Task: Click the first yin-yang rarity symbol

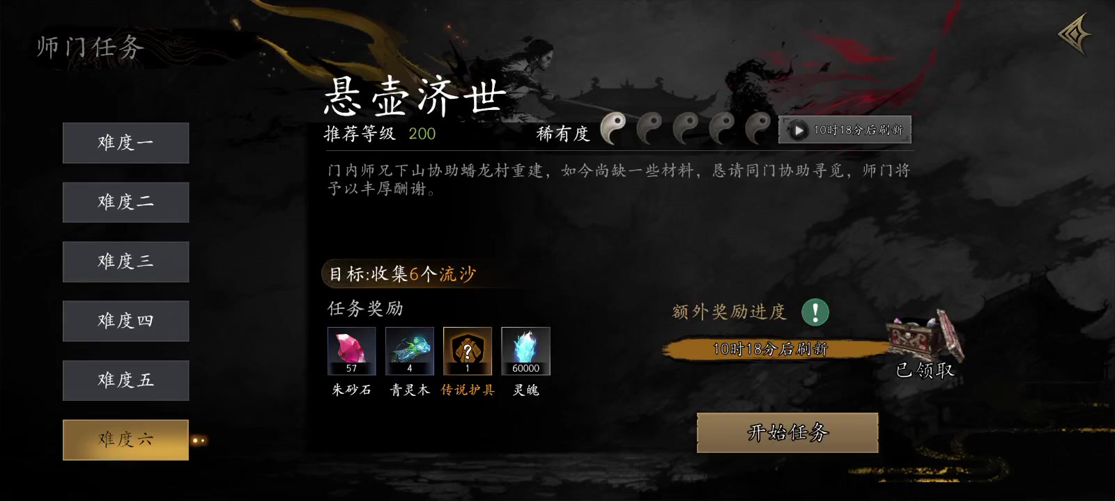Action: [613, 129]
